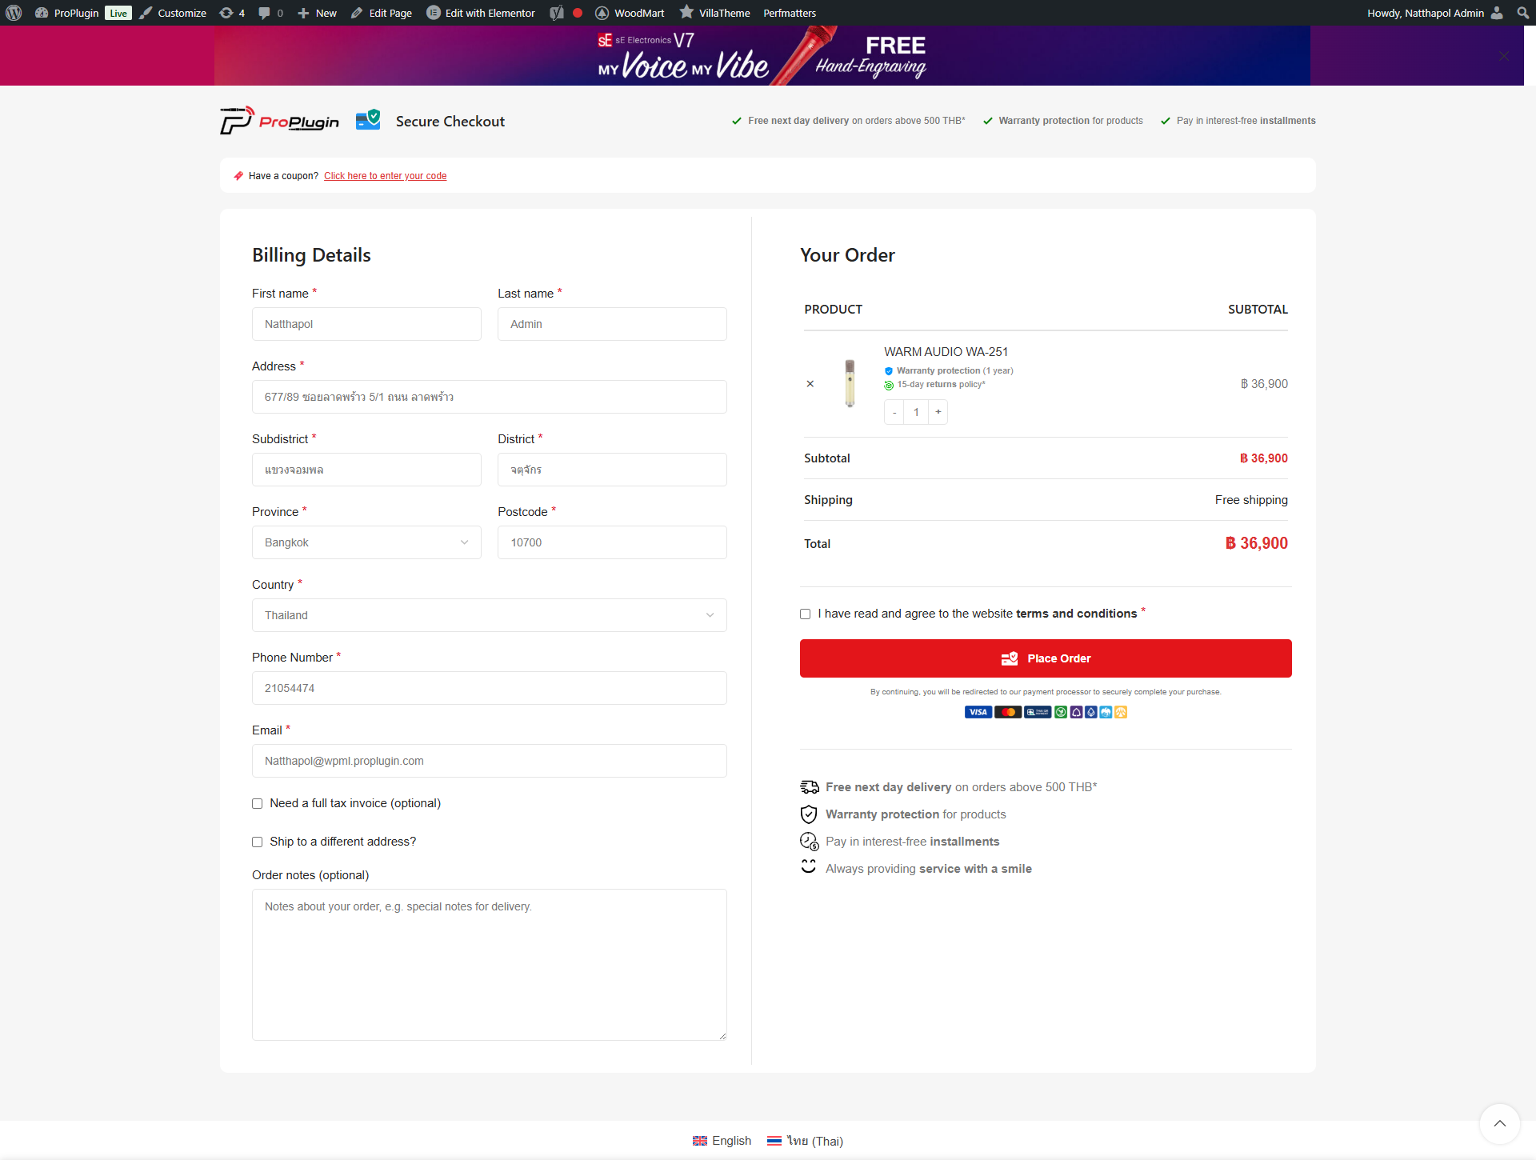
Task: Click the warranty protection badge under product
Action: pos(949,370)
